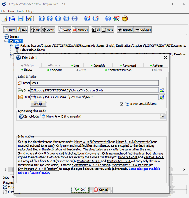
Task: Open the File menu
Action: pos(3,11)
